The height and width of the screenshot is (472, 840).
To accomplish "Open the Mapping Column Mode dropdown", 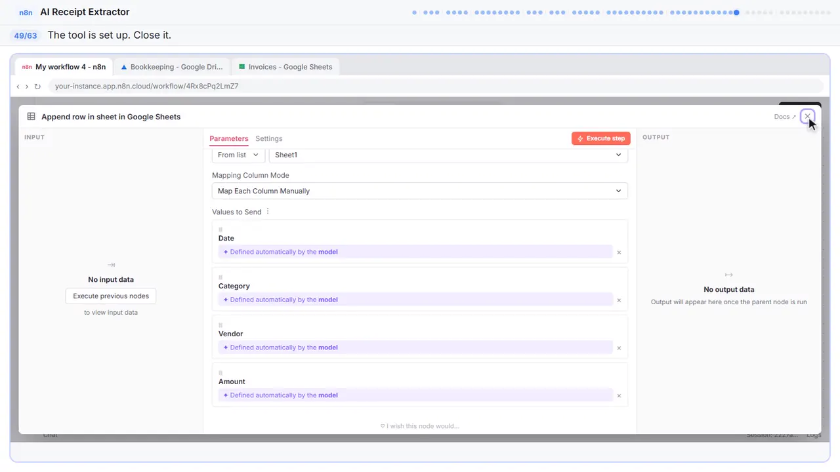I will pos(420,191).
